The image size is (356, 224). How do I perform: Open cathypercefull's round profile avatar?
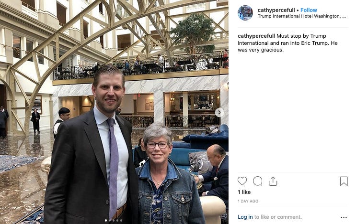[245, 13]
